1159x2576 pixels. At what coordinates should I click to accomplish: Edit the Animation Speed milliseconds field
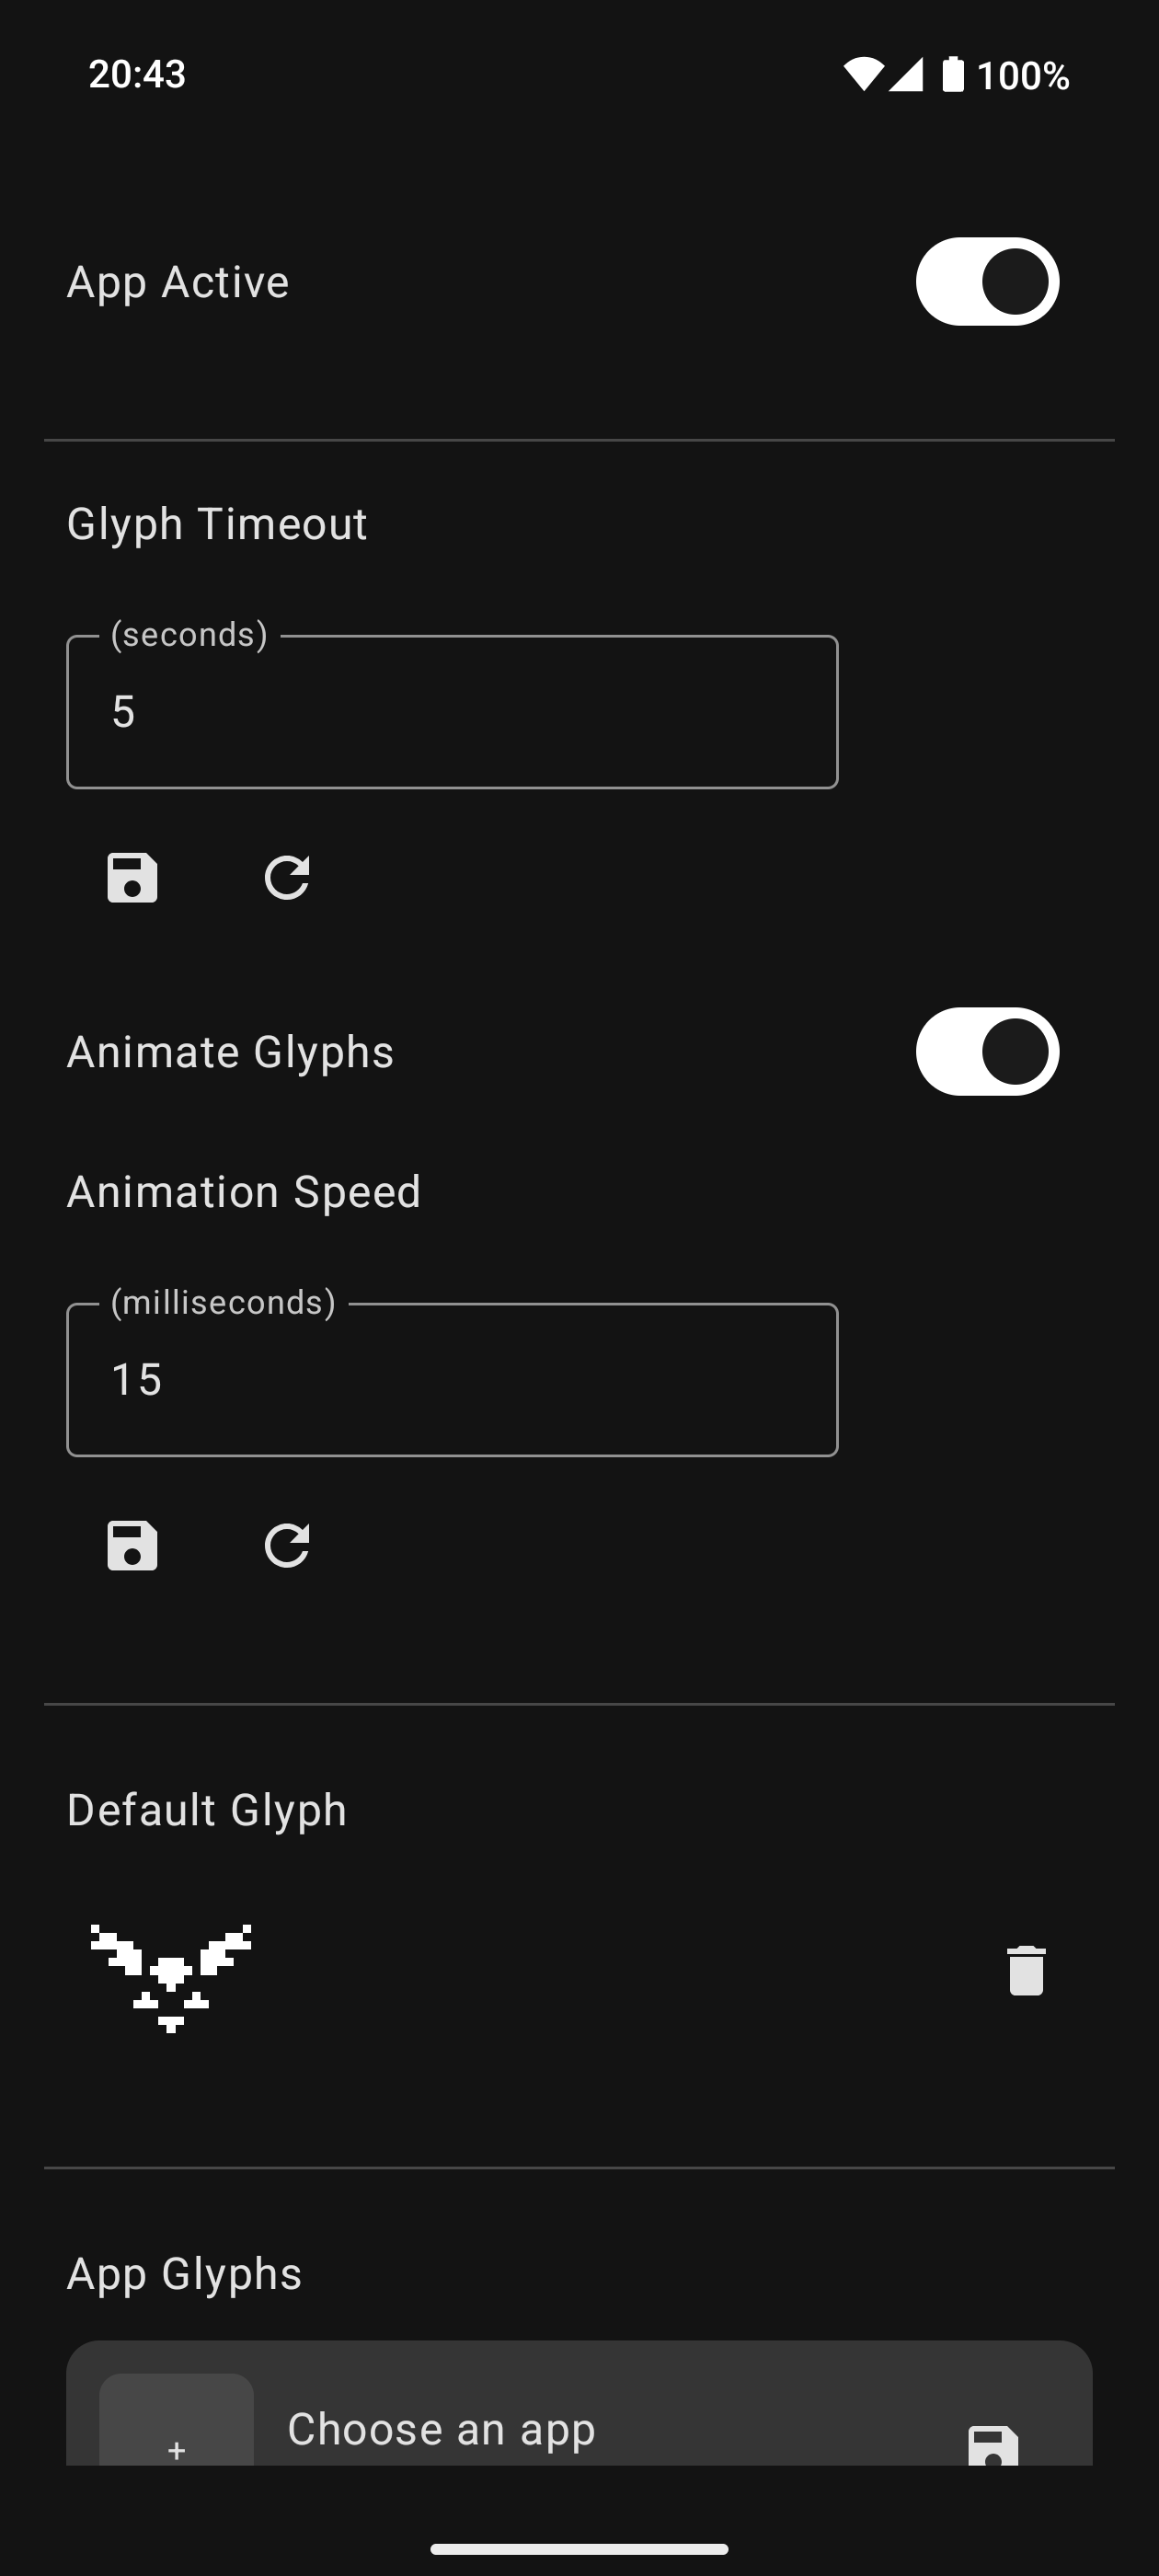coord(452,1380)
